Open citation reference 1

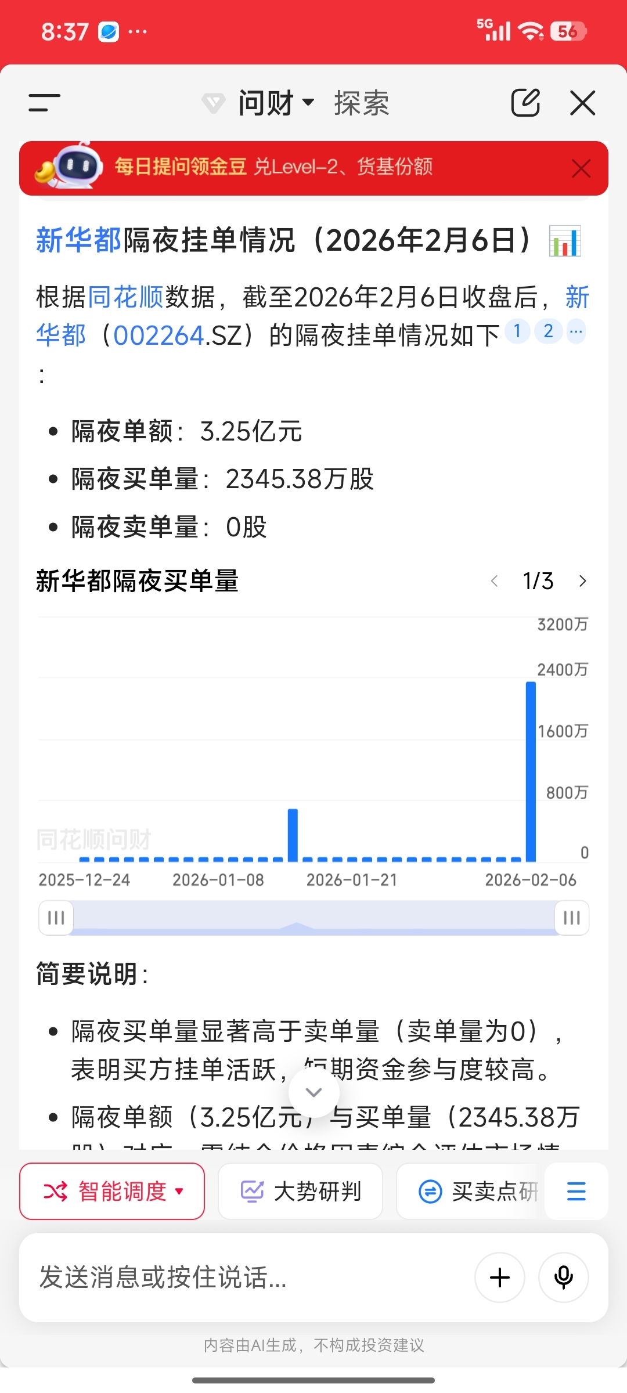[517, 331]
